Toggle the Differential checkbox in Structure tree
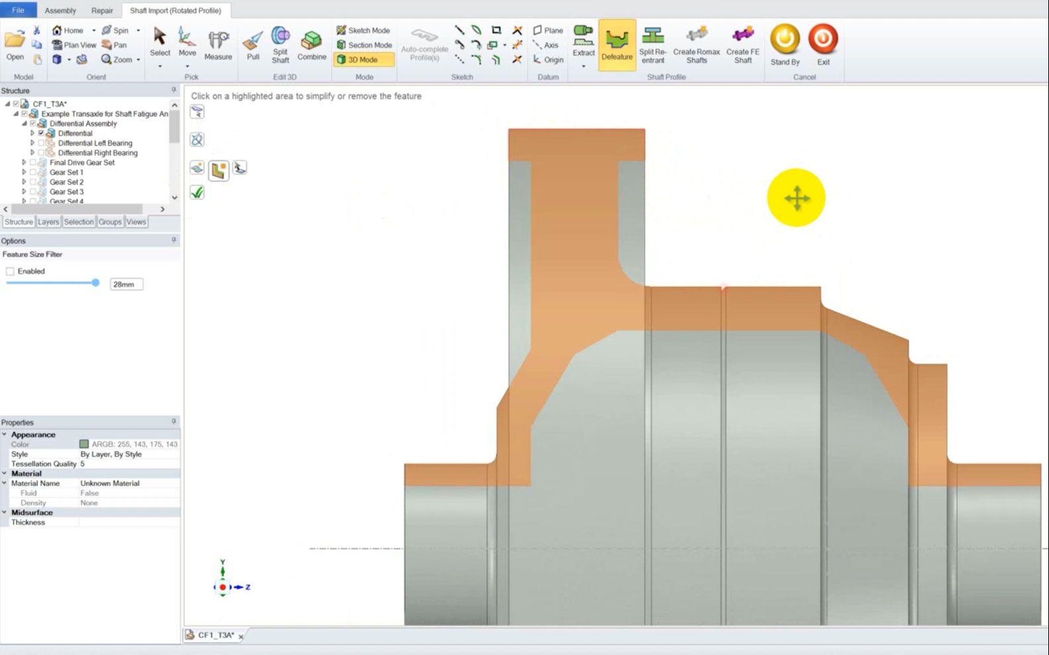The height and width of the screenshot is (655, 1049). point(41,133)
